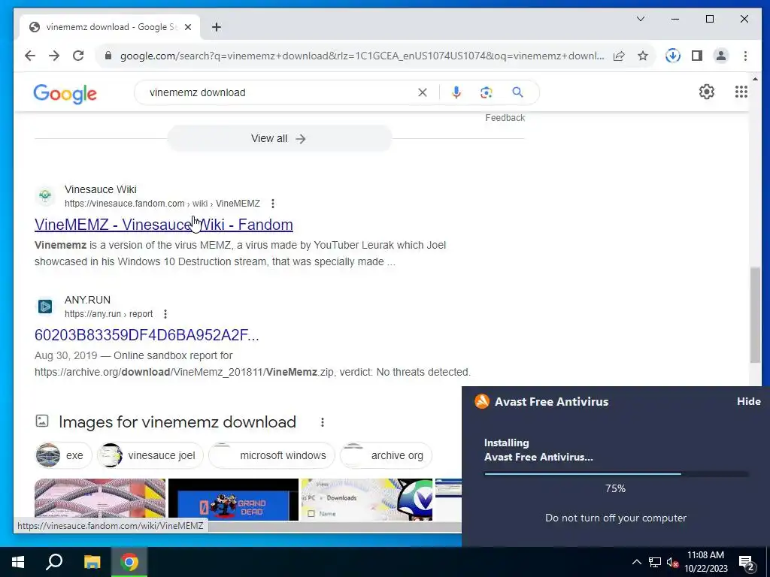Open options for Vinesauce Wiki result

(273, 204)
